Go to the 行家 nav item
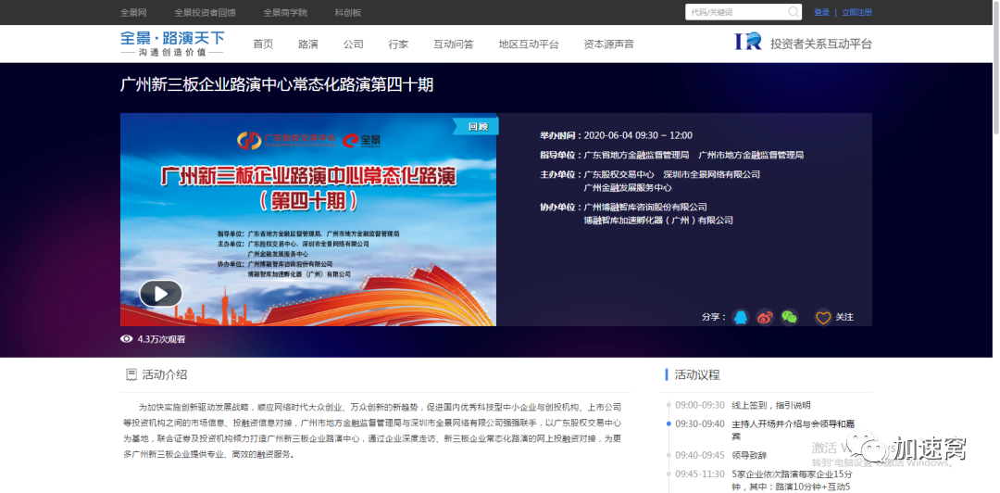 [x=398, y=44]
